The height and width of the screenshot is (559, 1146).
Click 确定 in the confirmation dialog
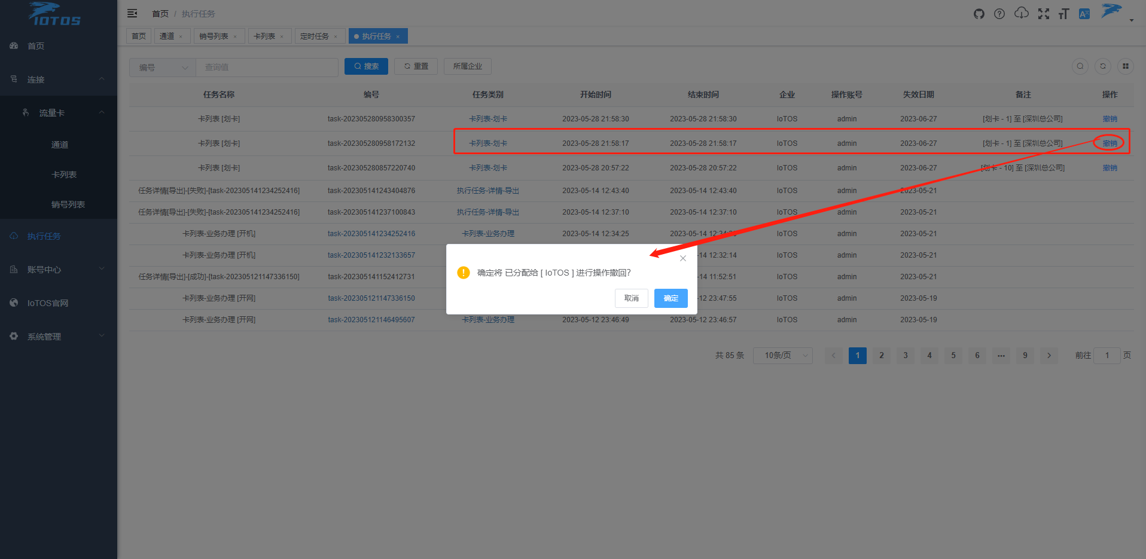pos(671,298)
